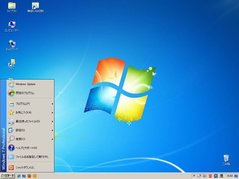
Task: Expand arrow next to プログラム(P)
Action: pyautogui.click(x=52, y=104)
